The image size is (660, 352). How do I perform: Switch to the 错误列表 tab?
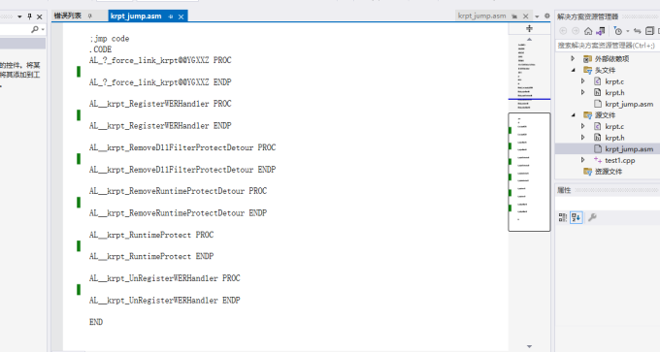[x=67, y=16]
